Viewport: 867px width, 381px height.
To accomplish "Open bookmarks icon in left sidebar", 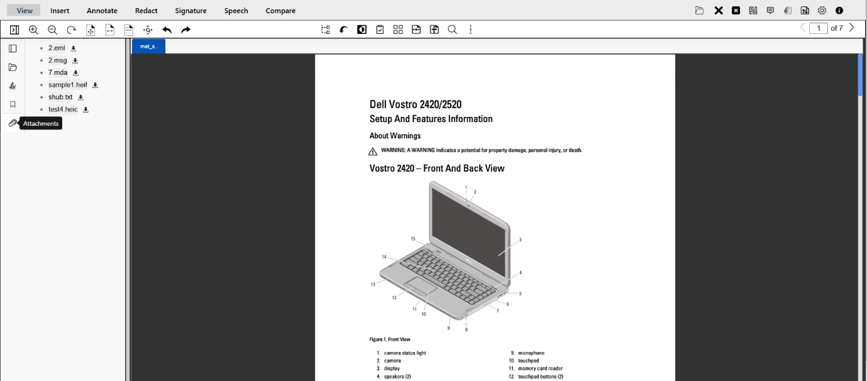I will pos(13,104).
